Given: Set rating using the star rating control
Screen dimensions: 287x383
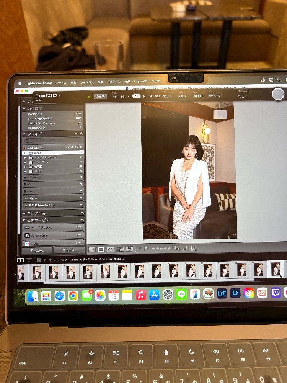Looking at the screenshot, I should (x=161, y=249).
